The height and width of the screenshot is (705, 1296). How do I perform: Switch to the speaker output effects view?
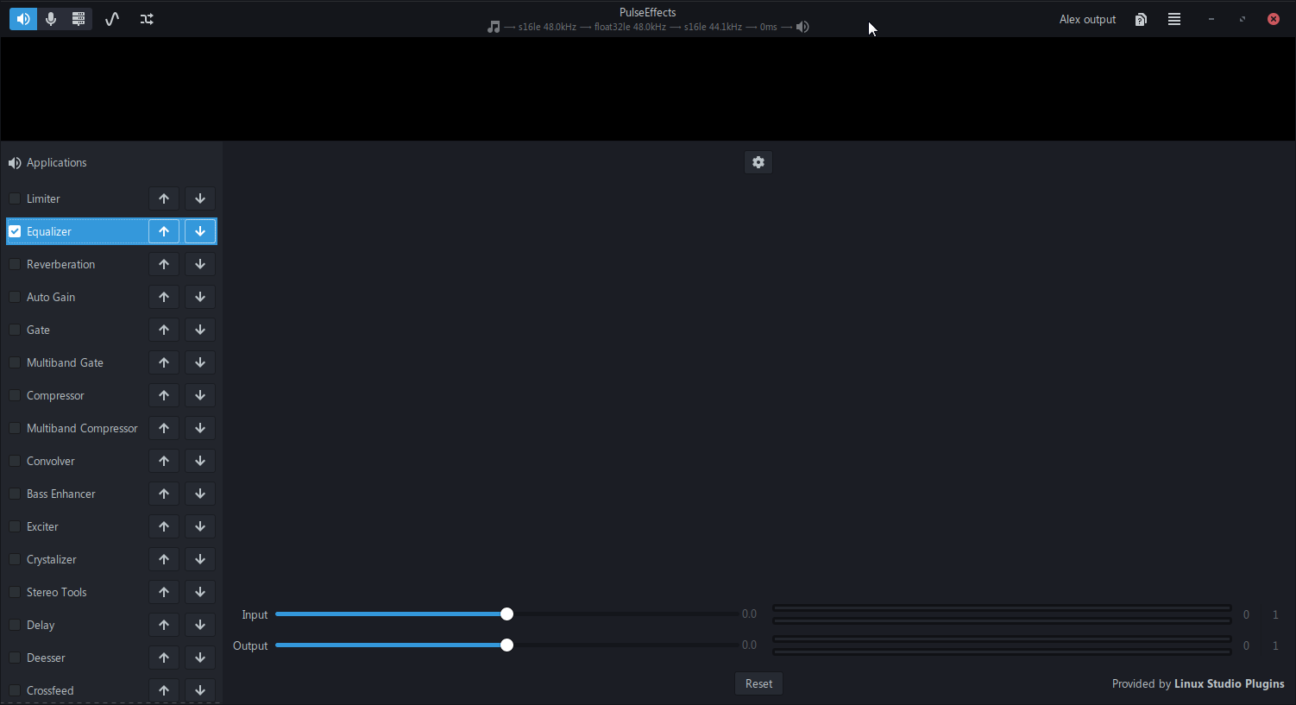(23, 19)
